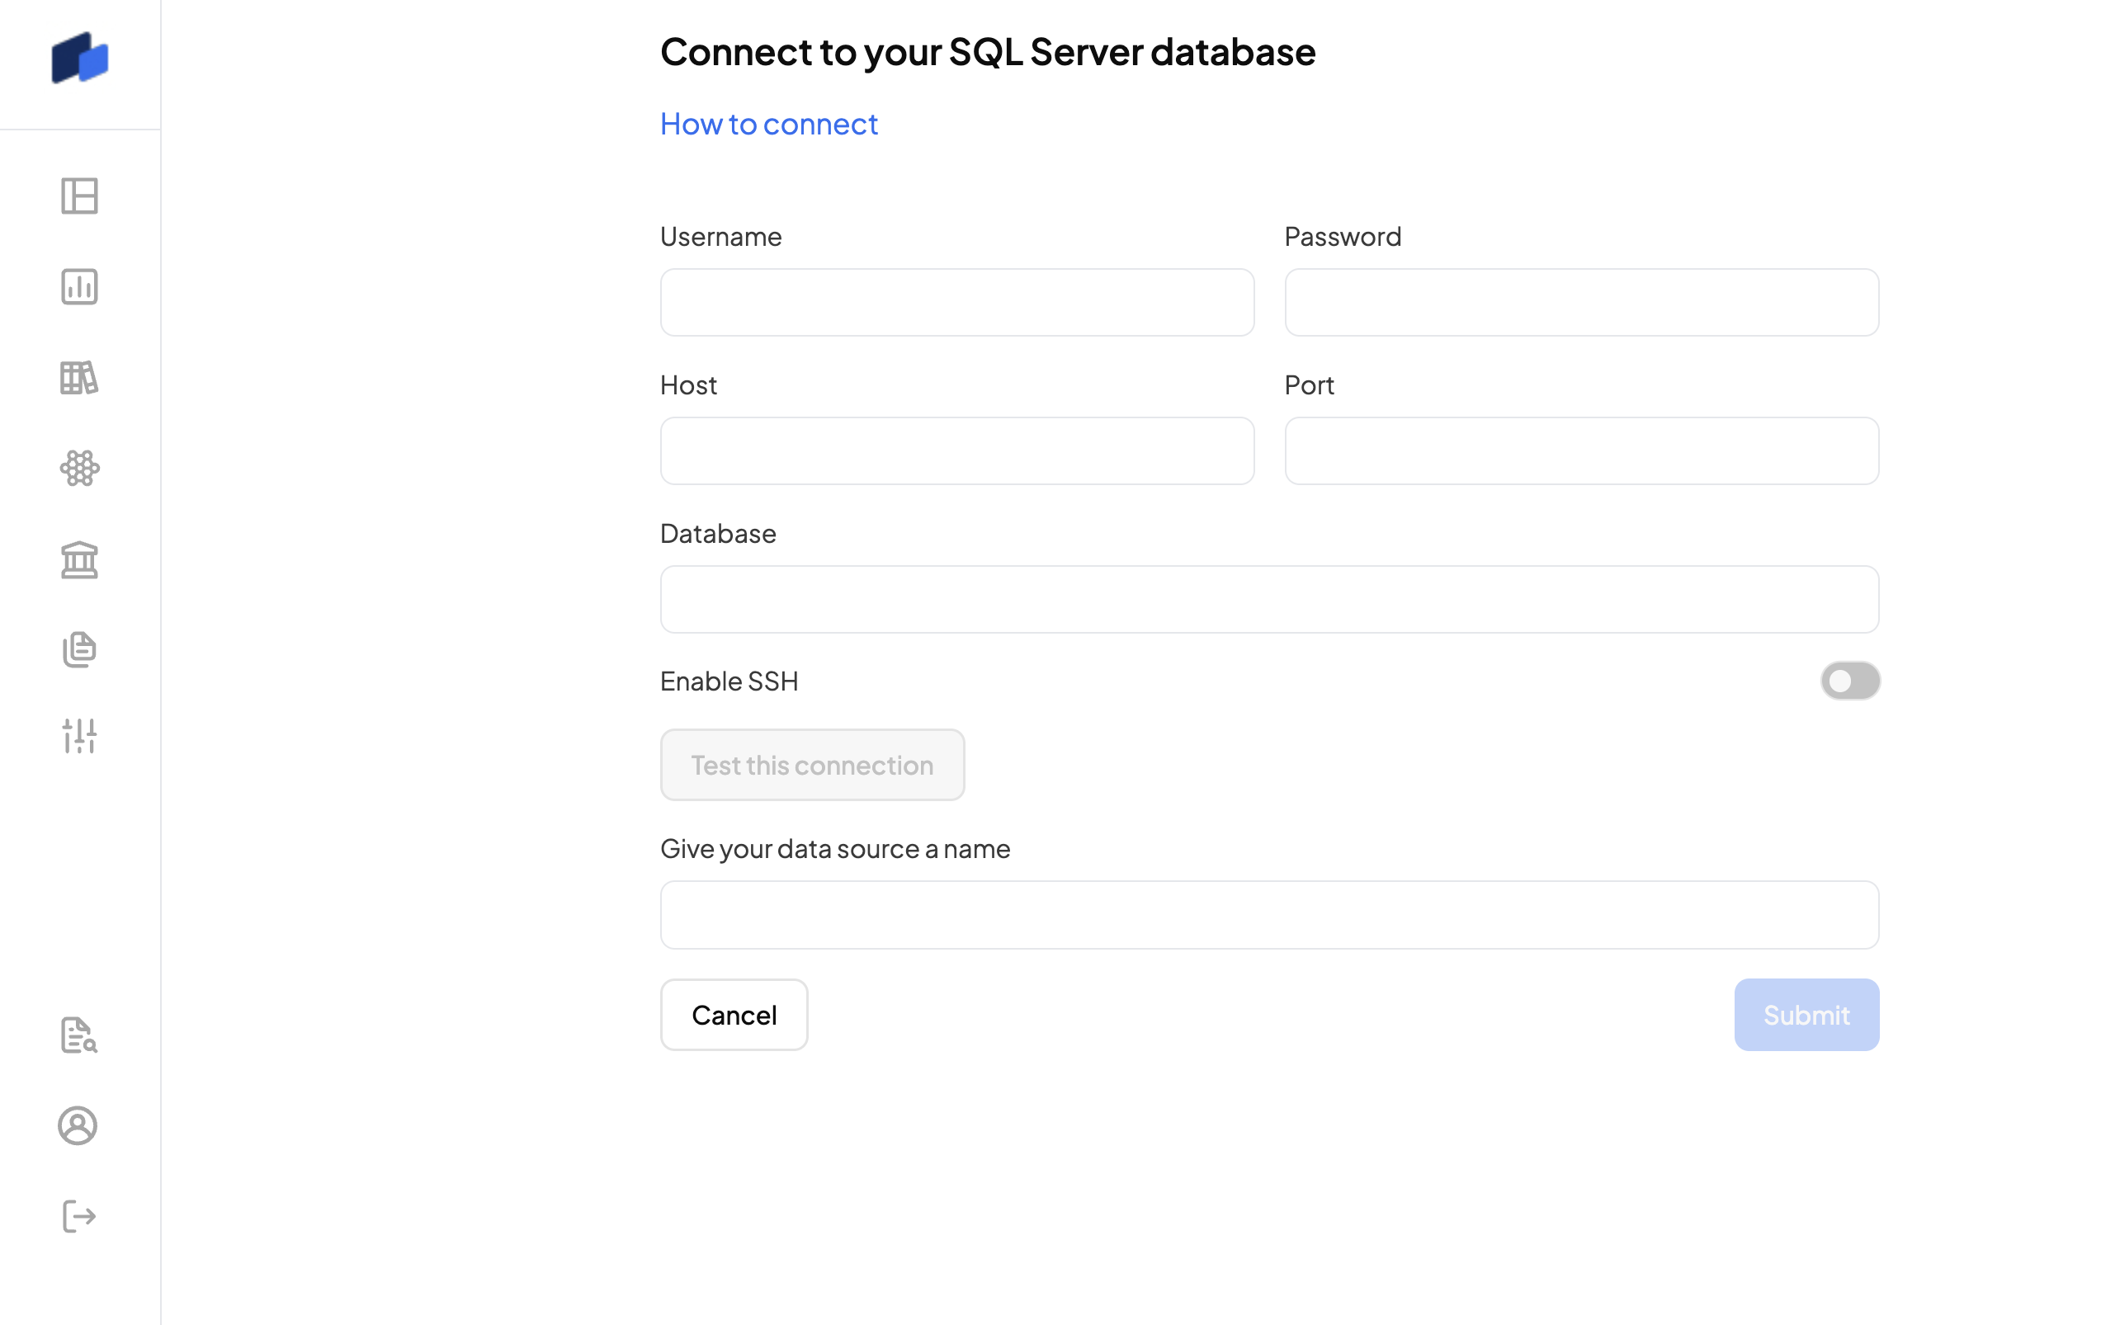Click the app logo in the sidebar
Image resolution: width=2101 pixels, height=1325 pixels.
[79, 59]
